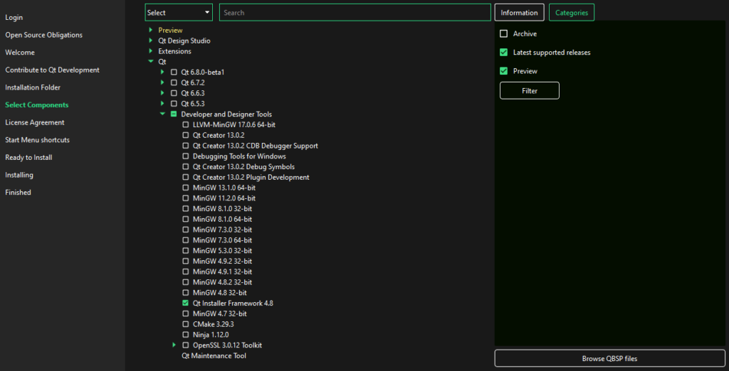Click the Filter button
This screenshot has height=371, width=729.
pos(530,90)
